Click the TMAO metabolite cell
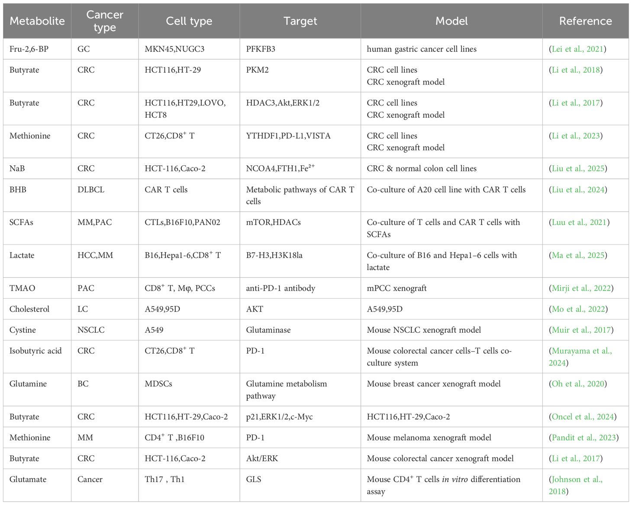632x505 pixels. 23,288
